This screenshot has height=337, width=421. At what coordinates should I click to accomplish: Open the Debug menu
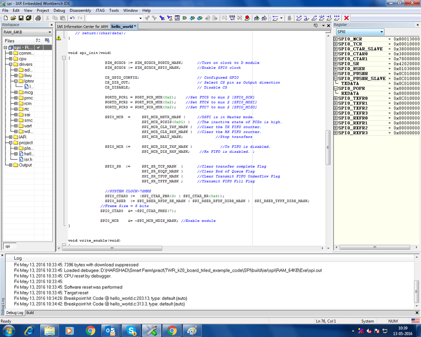(x=59, y=11)
